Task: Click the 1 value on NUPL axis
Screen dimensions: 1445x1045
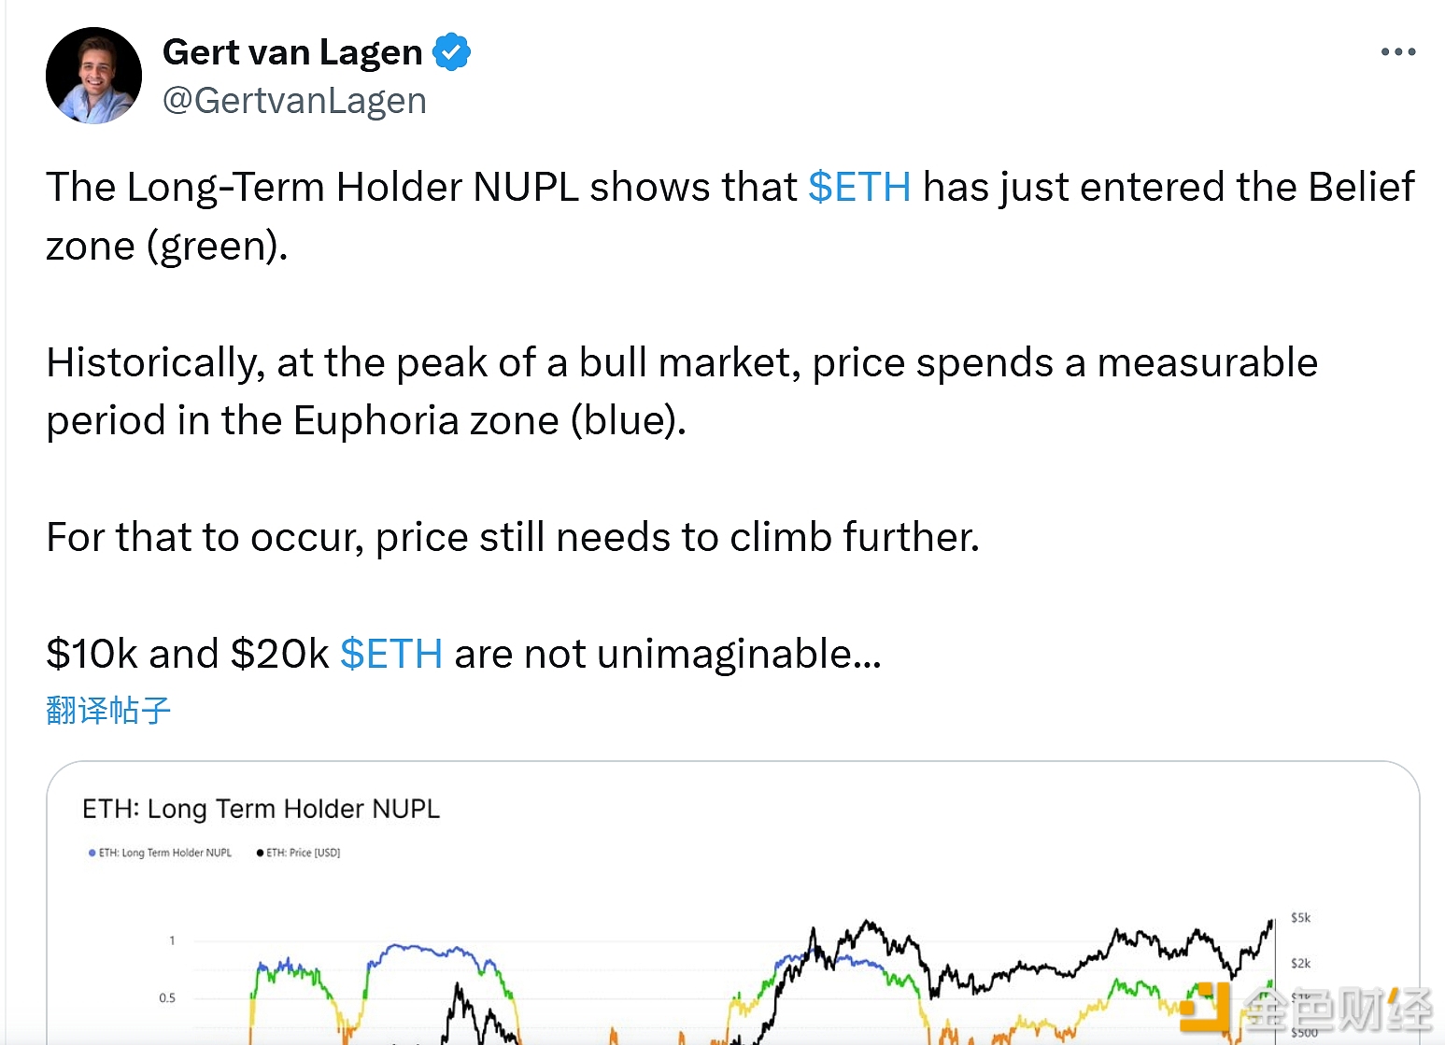Action: [x=172, y=940]
